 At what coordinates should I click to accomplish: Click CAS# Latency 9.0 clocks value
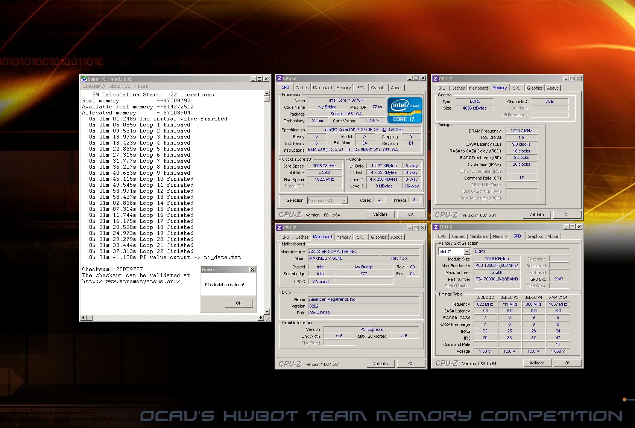521,144
